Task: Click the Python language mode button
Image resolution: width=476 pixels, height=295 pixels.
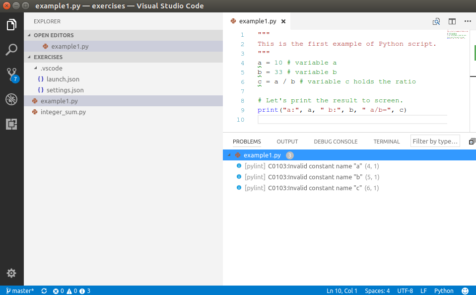Action: point(443,291)
